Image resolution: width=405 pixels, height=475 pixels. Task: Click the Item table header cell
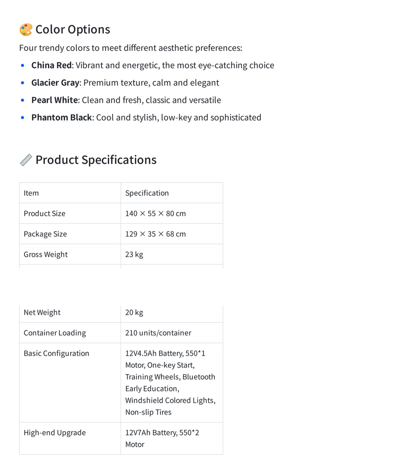[x=70, y=193]
